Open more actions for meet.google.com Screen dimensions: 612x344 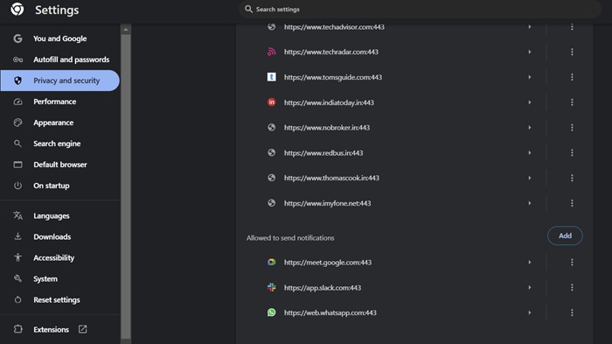[572, 262]
